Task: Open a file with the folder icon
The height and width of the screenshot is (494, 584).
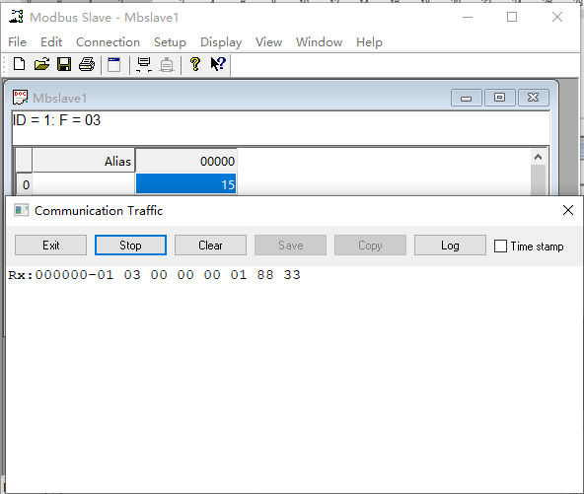Action: tap(41, 64)
